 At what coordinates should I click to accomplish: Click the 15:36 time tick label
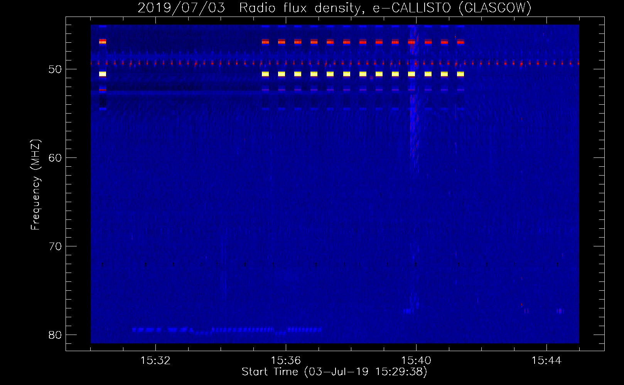pos(286,361)
